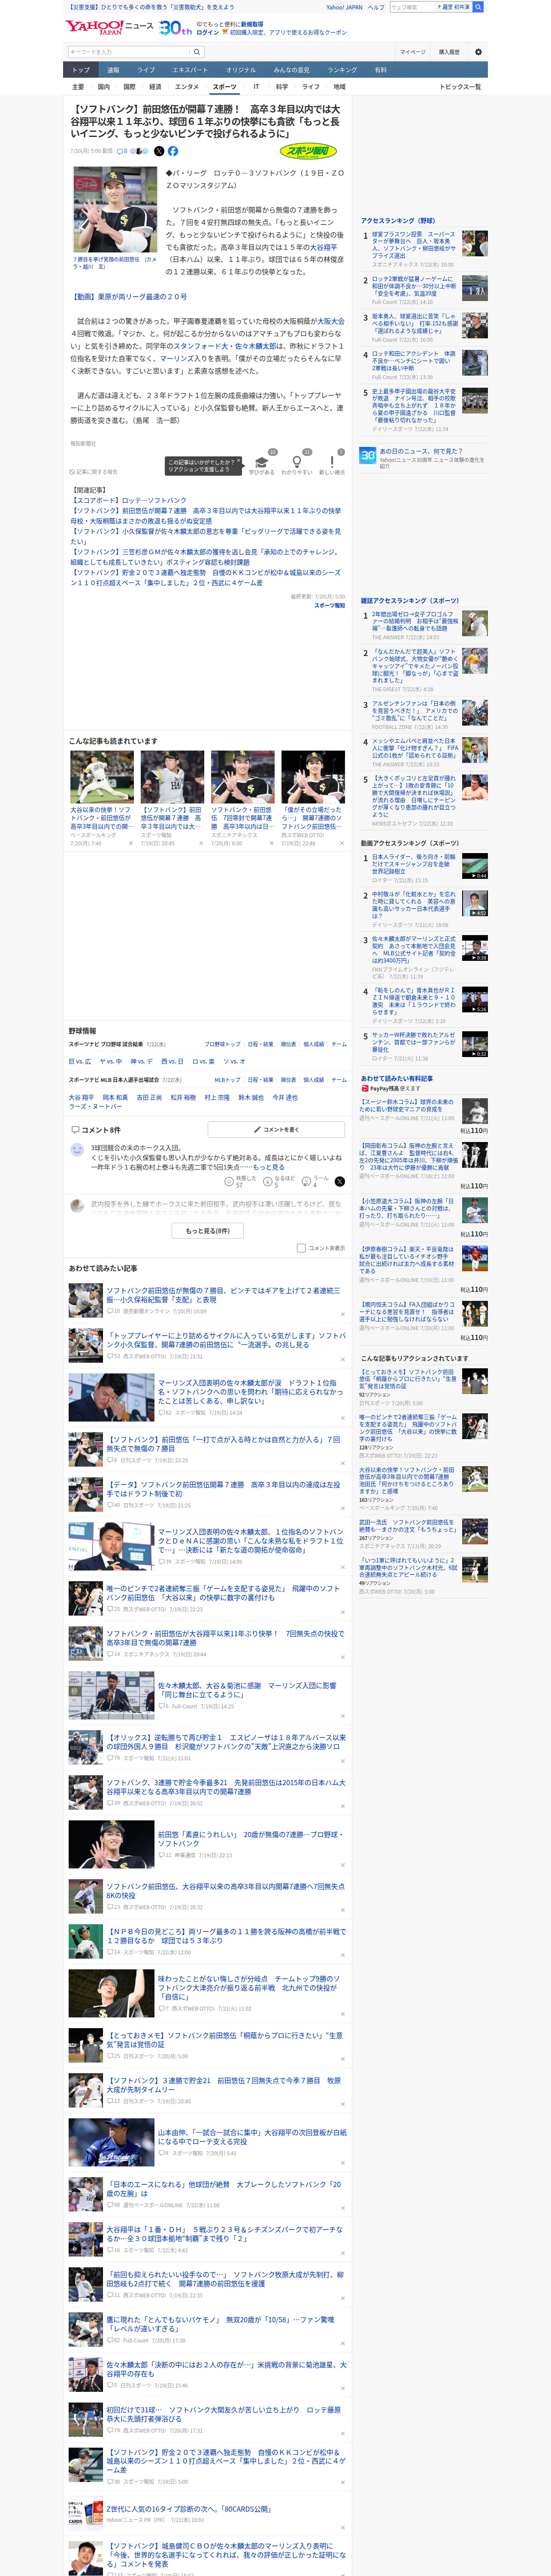Share the article on Facebook

173,151
